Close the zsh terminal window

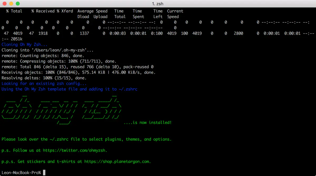[x=5, y=4]
